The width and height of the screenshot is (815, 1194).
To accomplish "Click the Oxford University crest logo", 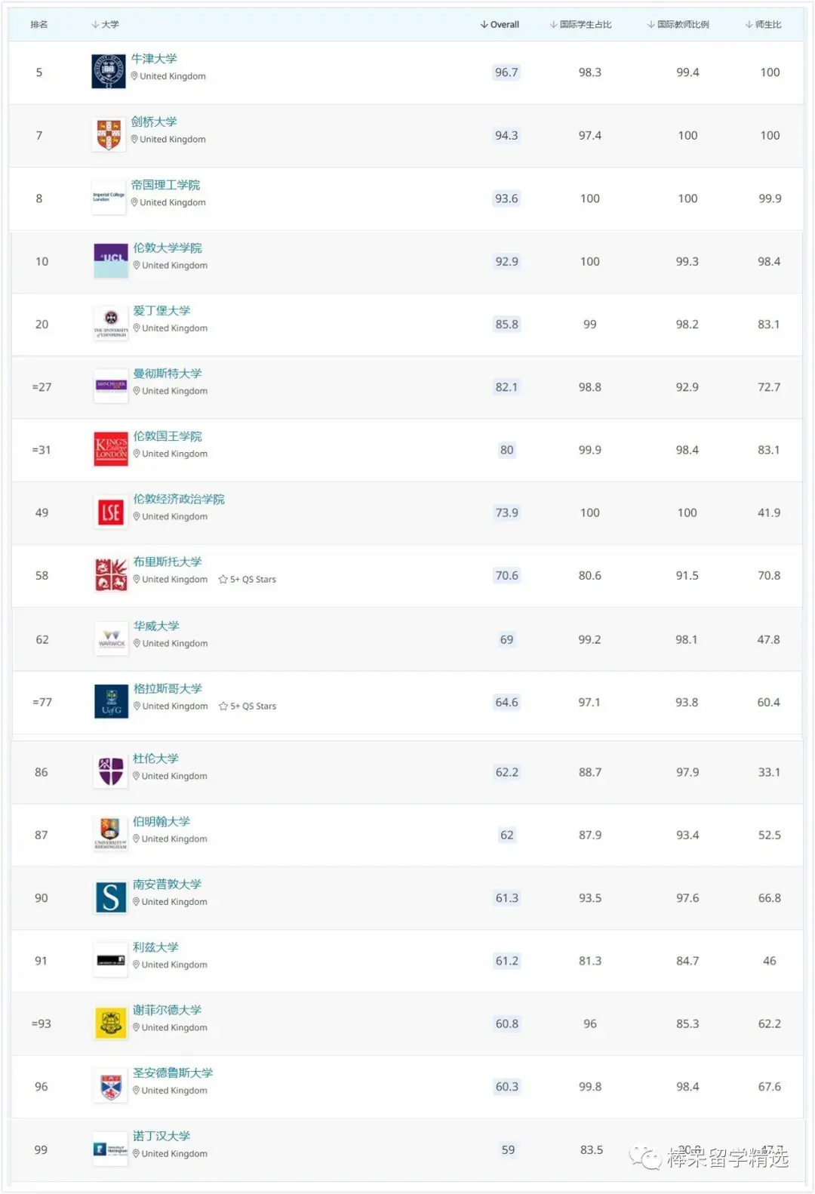I will pos(109,72).
